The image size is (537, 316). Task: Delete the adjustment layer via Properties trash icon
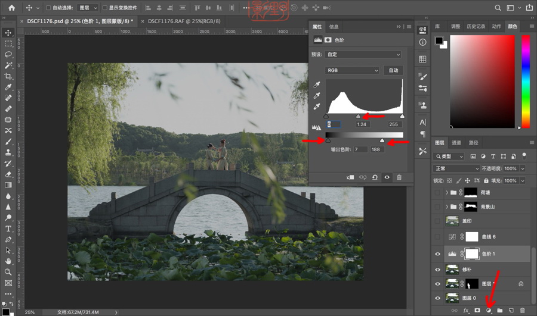tap(399, 177)
